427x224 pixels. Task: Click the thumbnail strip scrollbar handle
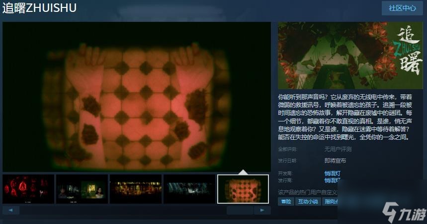[x=240, y=210]
